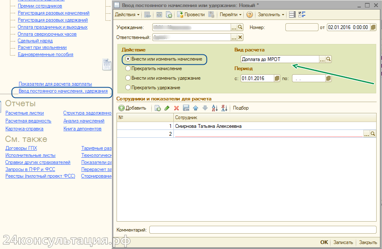
Task: Click the green pencil edit row icon
Action: pos(167,108)
